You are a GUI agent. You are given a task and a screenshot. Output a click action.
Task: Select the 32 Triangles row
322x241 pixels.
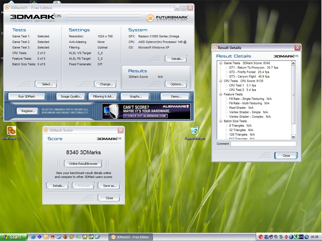point(241,130)
